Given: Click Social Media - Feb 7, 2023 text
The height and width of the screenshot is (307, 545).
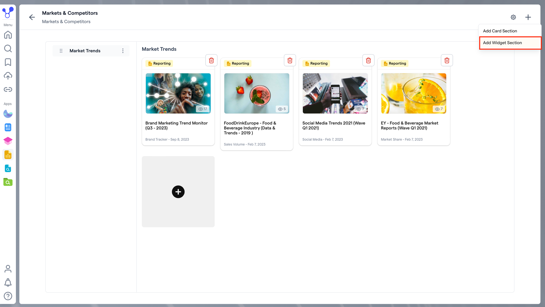Looking at the screenshot, I should coord(322,140).
